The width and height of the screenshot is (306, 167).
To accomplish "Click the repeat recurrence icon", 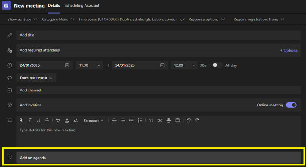I will (x=9, y=78).
